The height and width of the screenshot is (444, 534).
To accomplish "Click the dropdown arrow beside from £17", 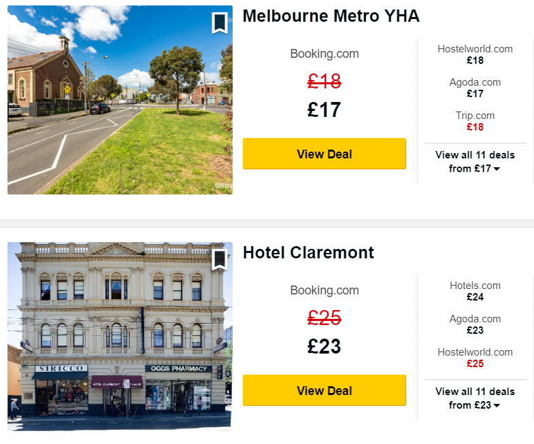I will 497,169.
